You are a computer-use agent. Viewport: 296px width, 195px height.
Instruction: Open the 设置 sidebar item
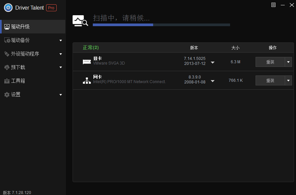[x=33, y=94]
